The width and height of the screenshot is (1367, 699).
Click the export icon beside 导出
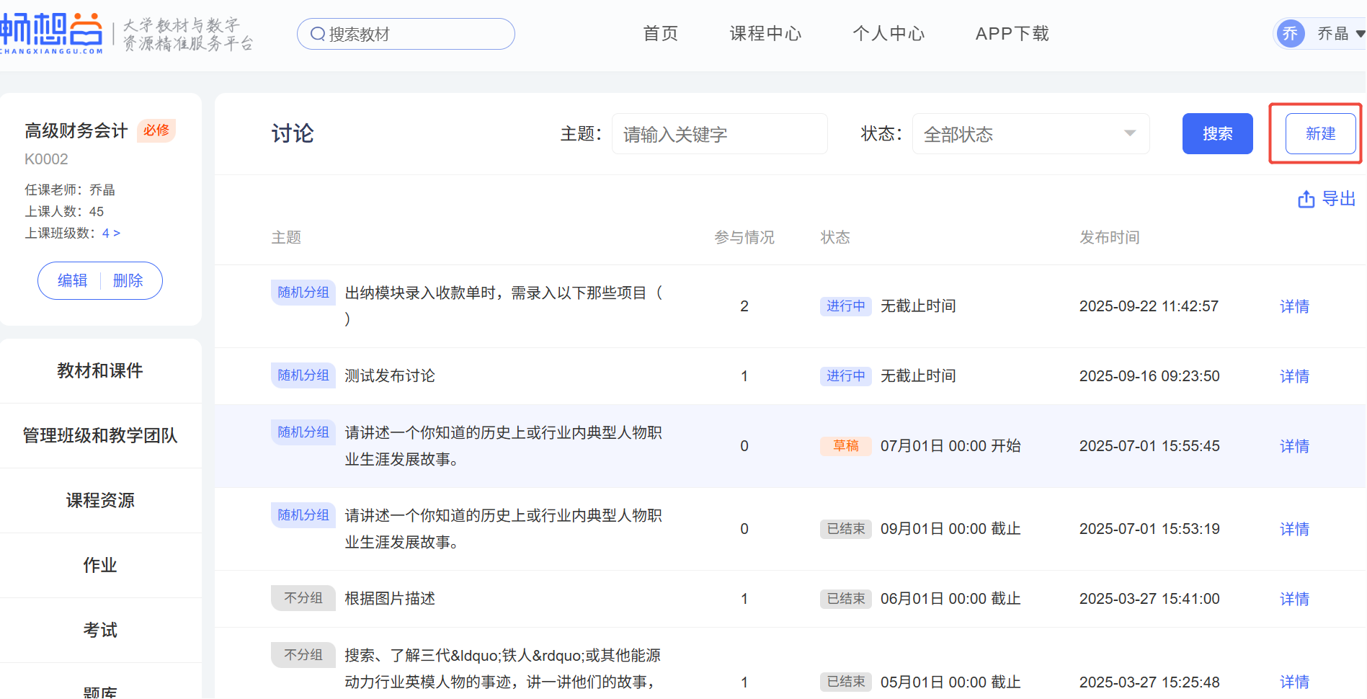1306,200
